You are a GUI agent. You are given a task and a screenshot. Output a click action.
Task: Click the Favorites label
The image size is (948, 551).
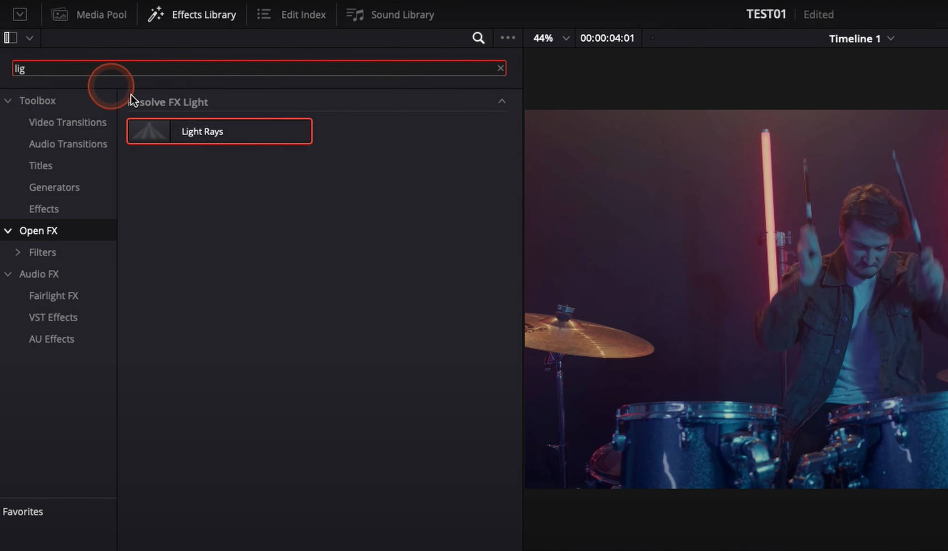click(23, 511)
